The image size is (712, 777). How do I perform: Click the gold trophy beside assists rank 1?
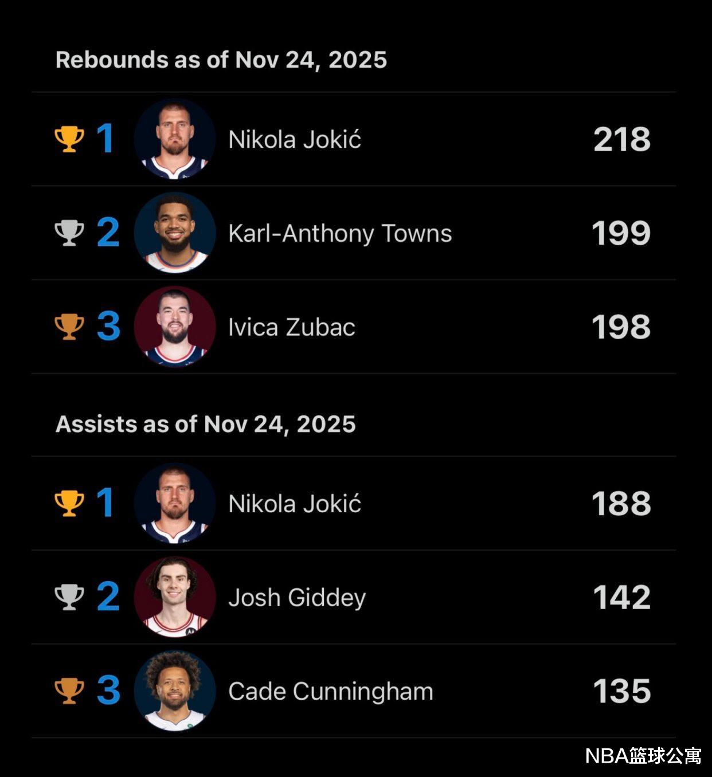point(69,503)
